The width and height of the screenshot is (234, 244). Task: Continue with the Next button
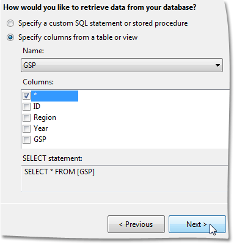point(197,224)
